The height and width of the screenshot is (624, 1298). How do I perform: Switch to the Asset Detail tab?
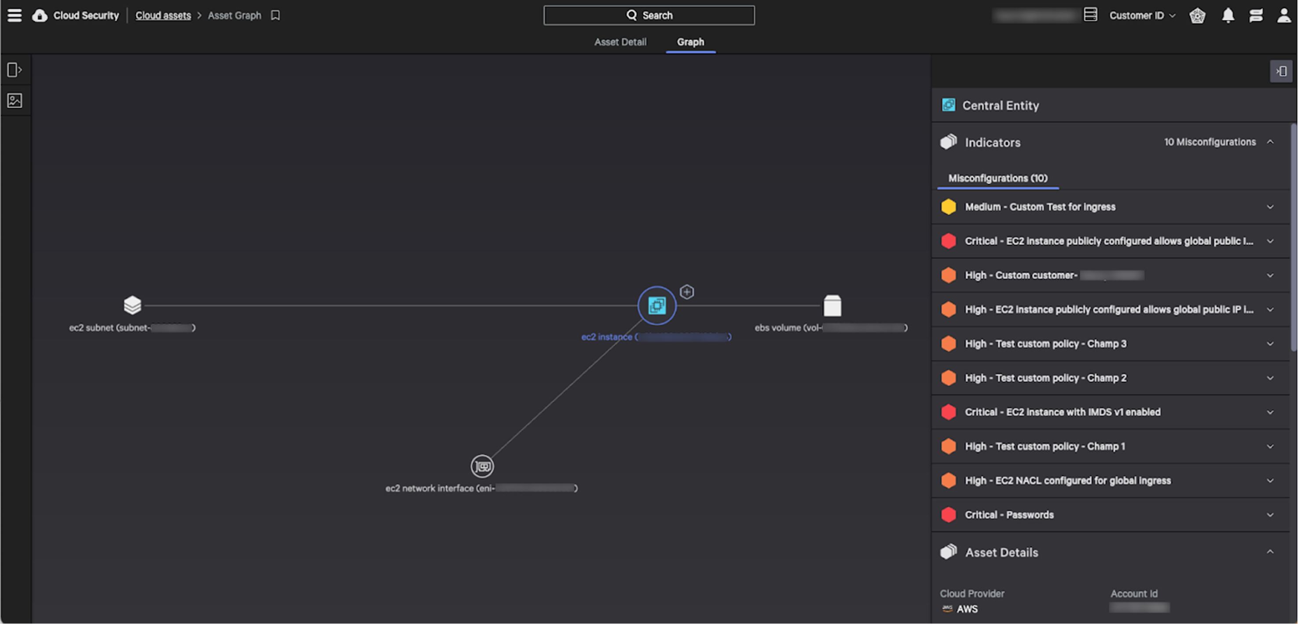click(620, 42)
